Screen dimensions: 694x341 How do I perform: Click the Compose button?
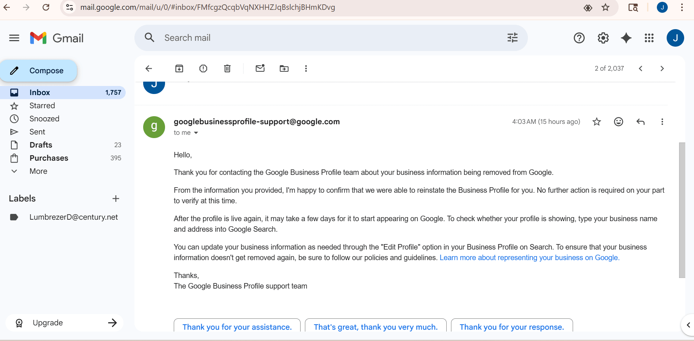(x=39, y=71)
